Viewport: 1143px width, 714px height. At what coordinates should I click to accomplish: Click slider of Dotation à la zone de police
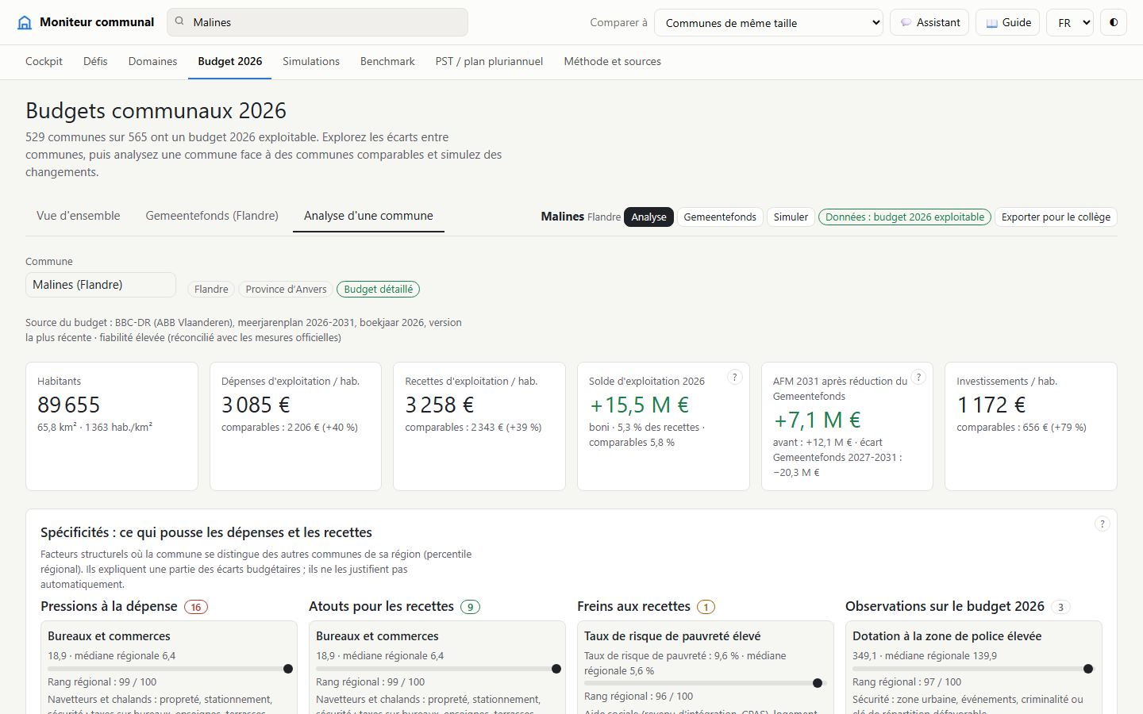[973, 669]
